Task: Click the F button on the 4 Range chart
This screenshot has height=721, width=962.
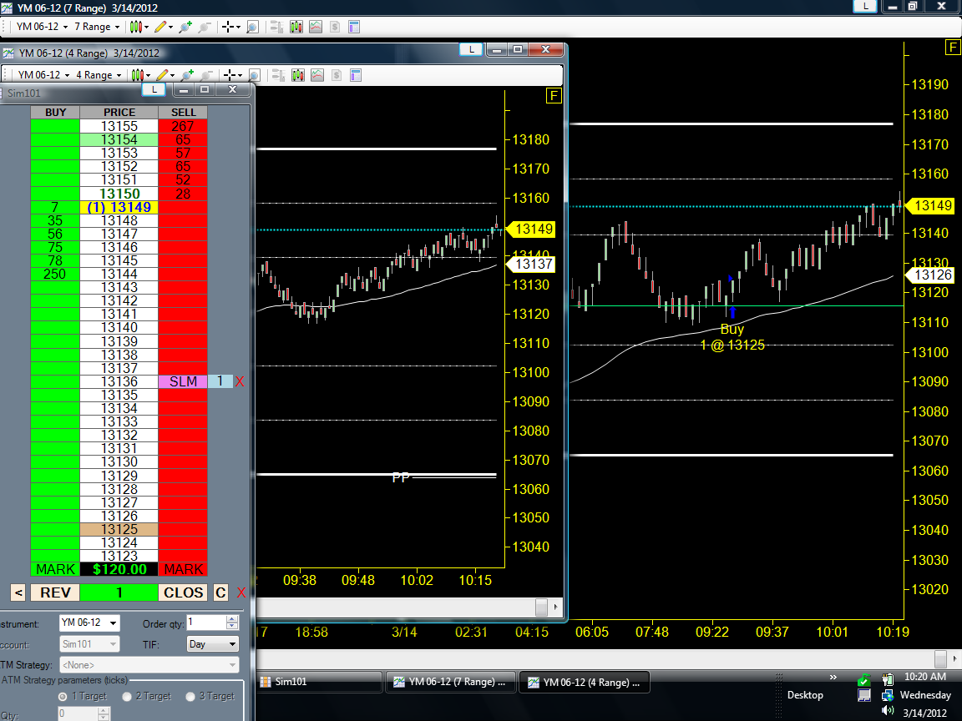Action: 554,96
